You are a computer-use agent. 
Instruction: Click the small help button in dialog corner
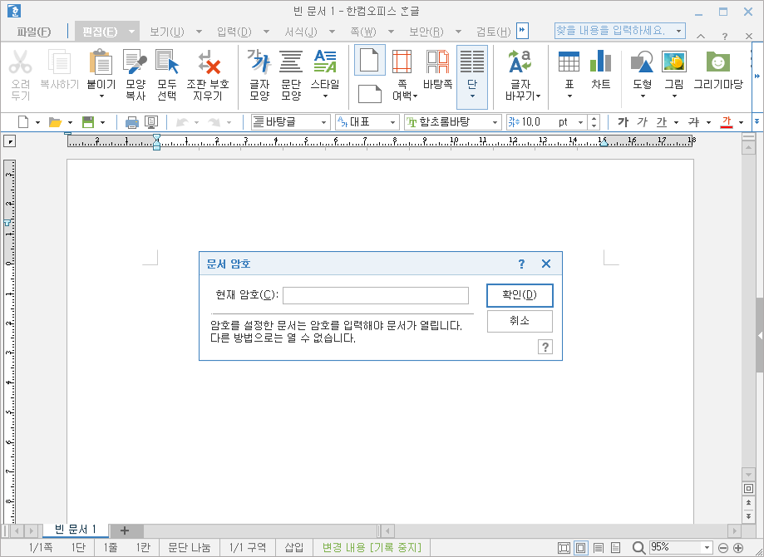[545, 347]
